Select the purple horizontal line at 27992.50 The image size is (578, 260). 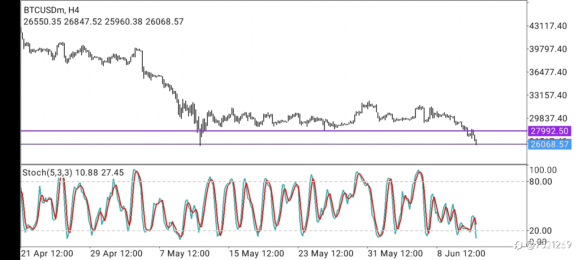click(x=274, y=131)
